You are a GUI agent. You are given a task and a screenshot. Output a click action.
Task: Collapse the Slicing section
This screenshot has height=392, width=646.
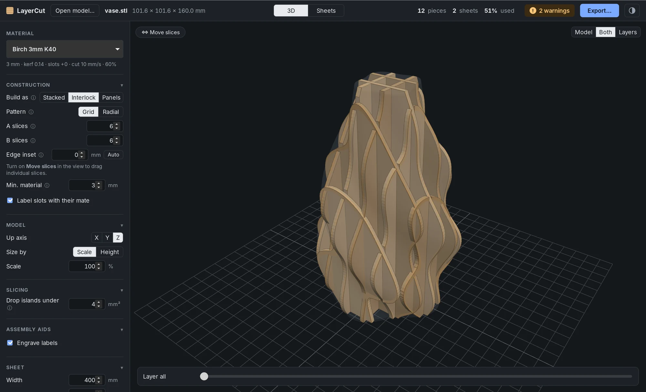pos(122,290)
